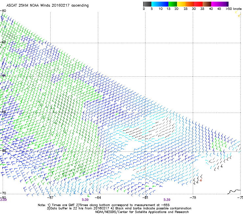Image resolution: width=243 pixels, height=214 pixels.
Task: Select the cyan-to-blue 5-15 knots legend swatch
Action: [160, 4]
